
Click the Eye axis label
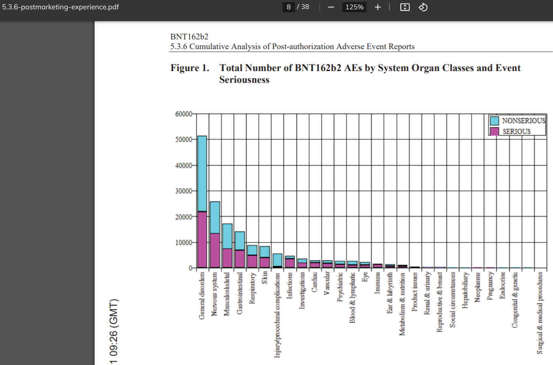(x=365, y=277)
